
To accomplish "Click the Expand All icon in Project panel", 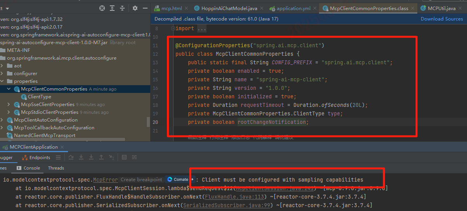I will 112,8.
